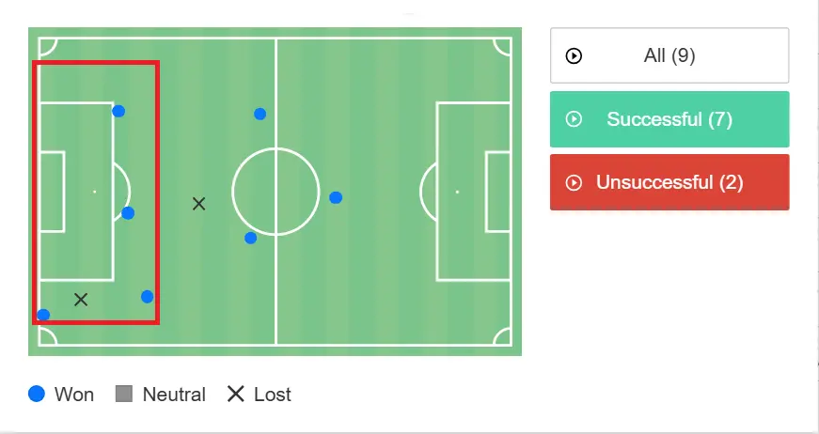Select the blue dot just below-left of center circle
The image size is (819, 434).
point(250,238)
